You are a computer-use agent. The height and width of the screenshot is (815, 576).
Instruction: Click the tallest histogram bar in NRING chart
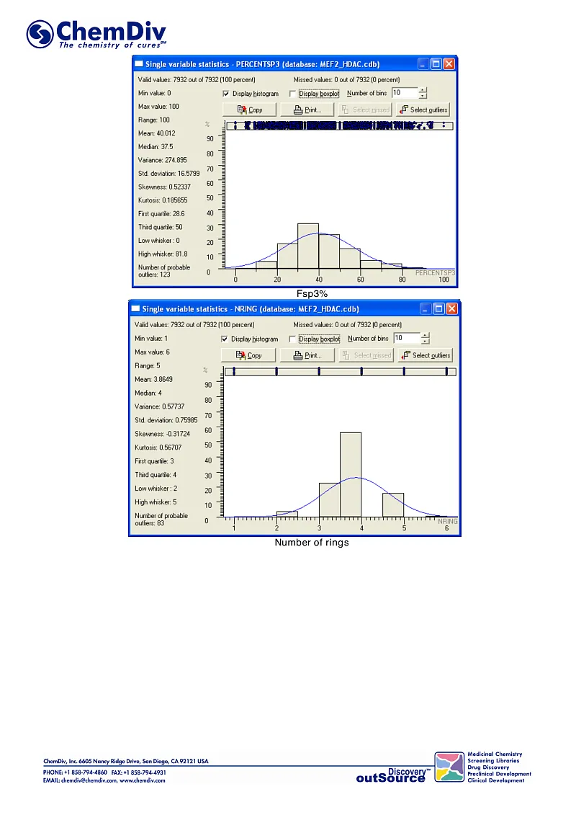click(x=351, y=474)
